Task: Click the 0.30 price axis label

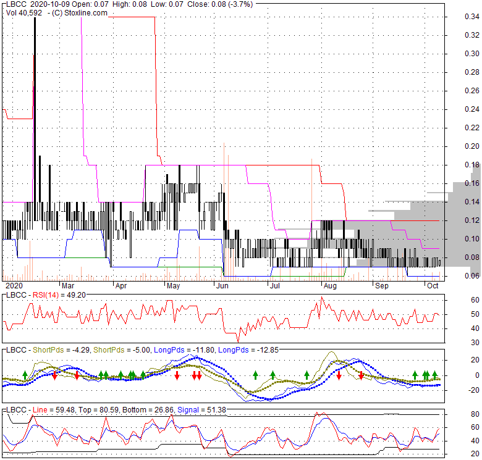Action: point(472,54)
